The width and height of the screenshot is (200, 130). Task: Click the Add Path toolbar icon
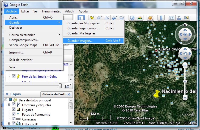[107, 18]
